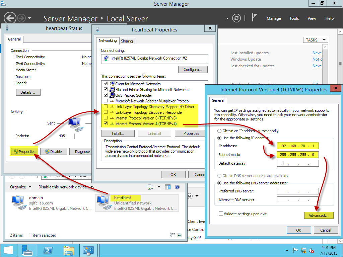Switch to large icons view in status bar
Viewport: 343px width, 257px height.
pyautogui.click(x=180, y=235)
